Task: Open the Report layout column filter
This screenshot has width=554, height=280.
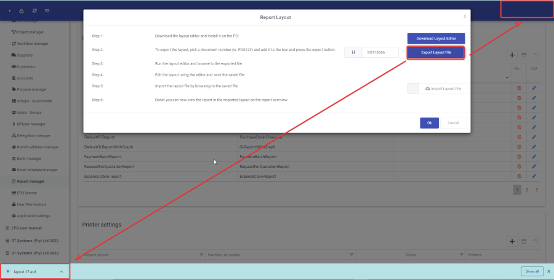Action: pos(201,254)
